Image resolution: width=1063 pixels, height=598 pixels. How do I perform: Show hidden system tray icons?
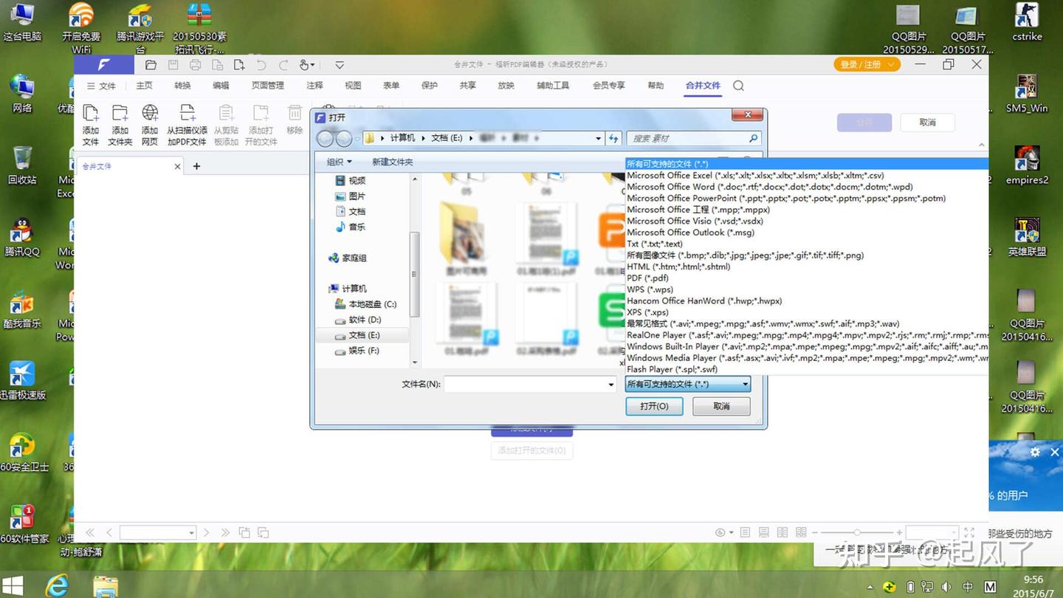871,587
